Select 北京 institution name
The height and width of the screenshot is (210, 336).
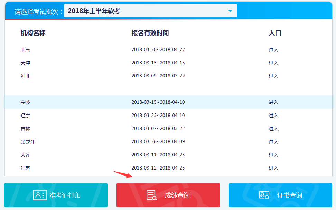[x=26, y=50]
